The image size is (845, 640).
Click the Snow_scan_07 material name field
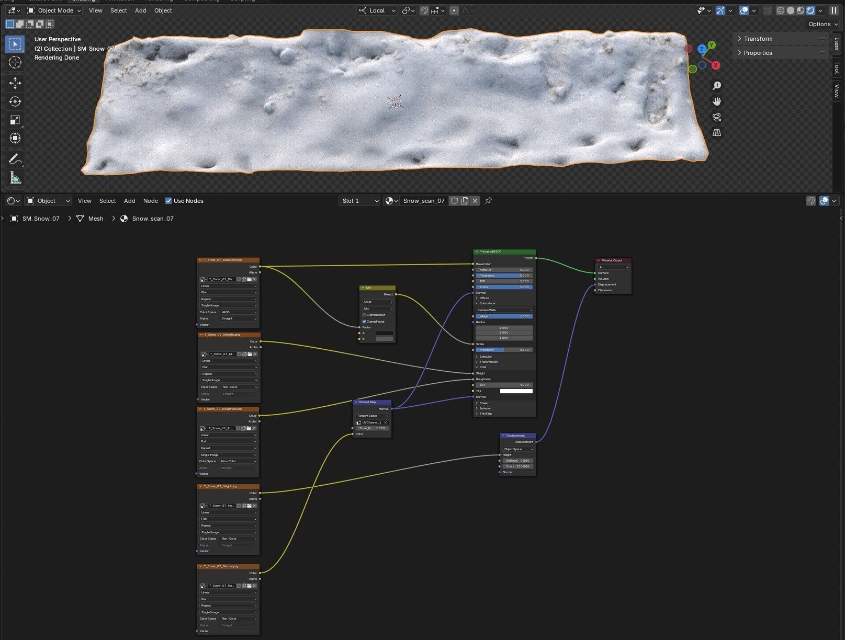[x=424, y=201]
